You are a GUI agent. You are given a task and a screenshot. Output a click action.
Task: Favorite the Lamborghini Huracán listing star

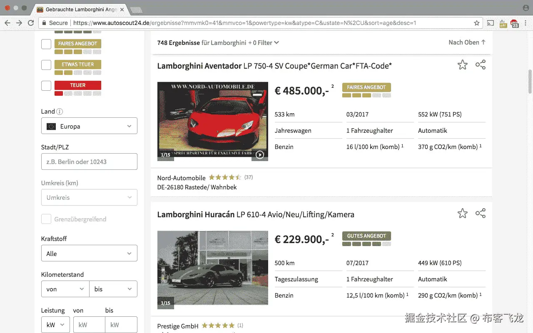point(462,214)
